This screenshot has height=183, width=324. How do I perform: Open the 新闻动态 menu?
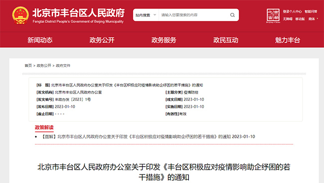tap(40, 40)
